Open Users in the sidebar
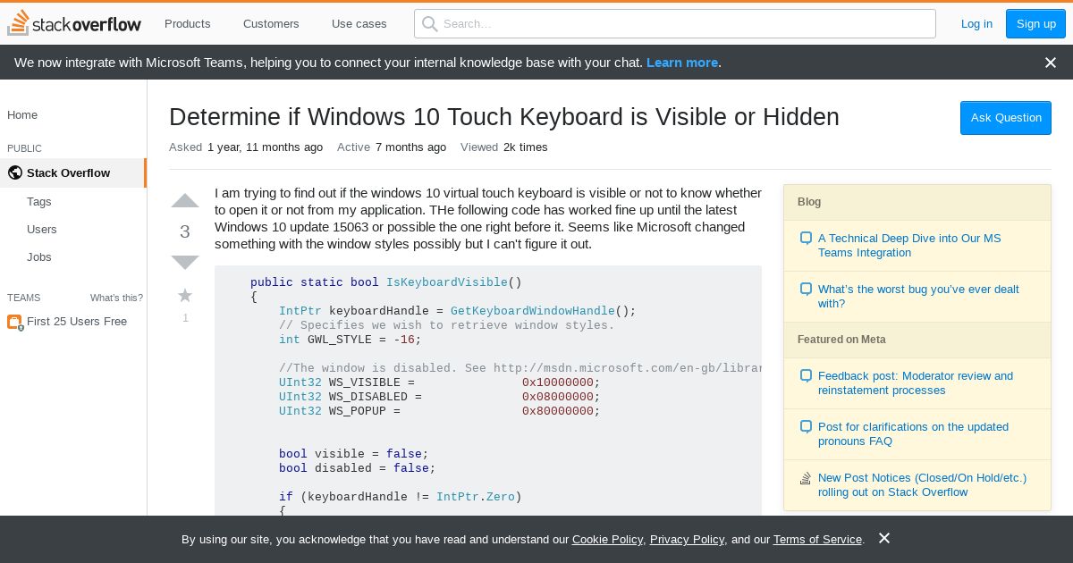 point(42,230)
